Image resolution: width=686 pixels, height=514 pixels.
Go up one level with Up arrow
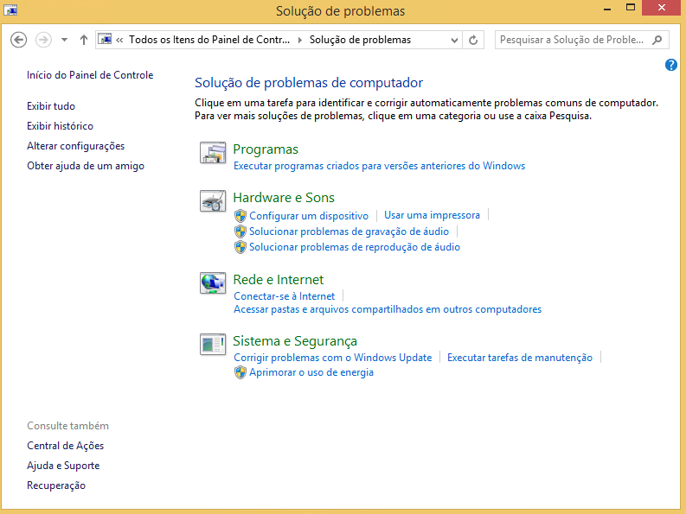84,40
